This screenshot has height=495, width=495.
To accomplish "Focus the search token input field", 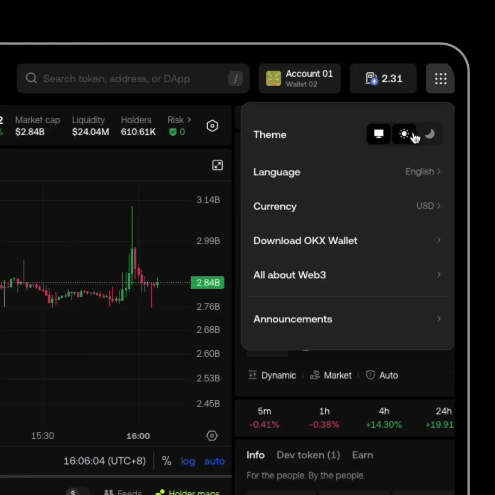I will point(133,79).
